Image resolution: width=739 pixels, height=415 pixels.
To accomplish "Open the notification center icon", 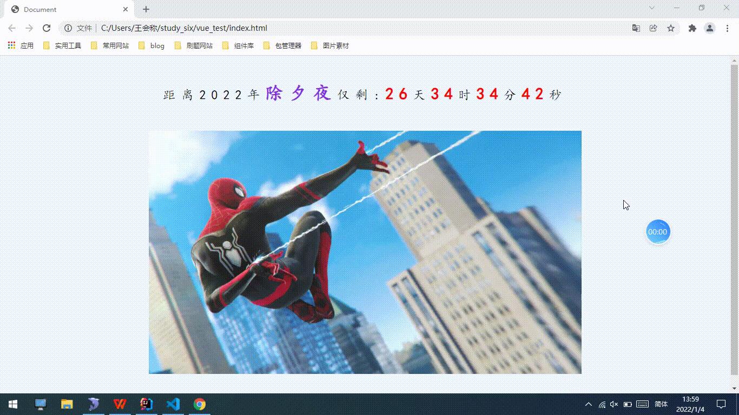I will [x=721, y=404].
